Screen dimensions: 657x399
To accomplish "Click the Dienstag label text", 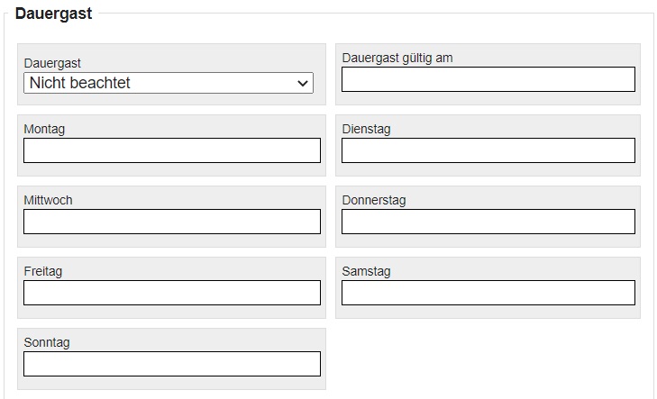I will click(366, 129).
